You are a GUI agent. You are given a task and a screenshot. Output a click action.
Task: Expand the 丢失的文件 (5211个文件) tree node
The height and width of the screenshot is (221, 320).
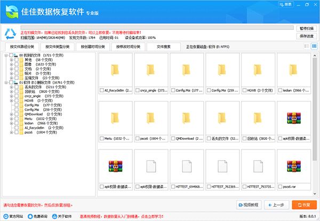pyautogui.click(x=11, y=87)
